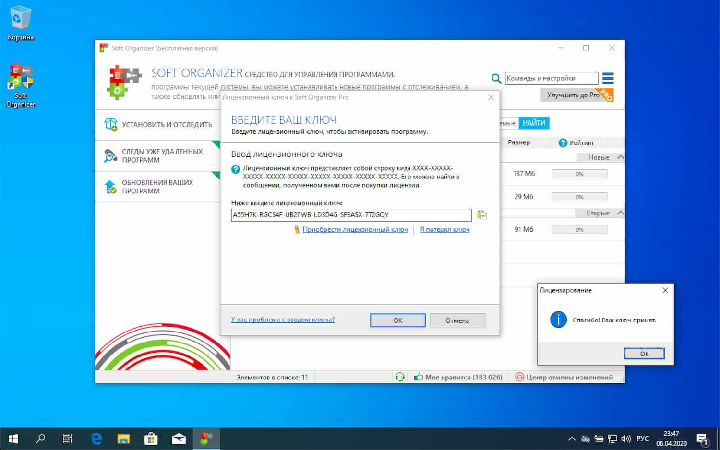Click the 0% rating bar for 29 Мб row
Image resolution: width=720 pixels, height=450 pixels.
pos(579,197)
